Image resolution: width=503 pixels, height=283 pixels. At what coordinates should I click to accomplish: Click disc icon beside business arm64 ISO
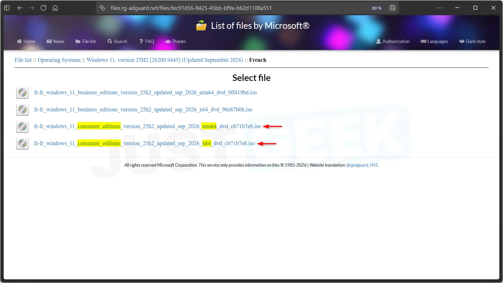click(22, 93)
